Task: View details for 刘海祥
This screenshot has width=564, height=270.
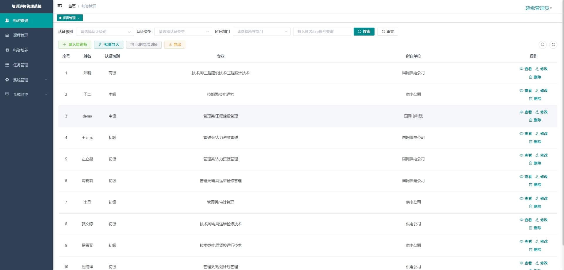Action: (x=526, y=263)
